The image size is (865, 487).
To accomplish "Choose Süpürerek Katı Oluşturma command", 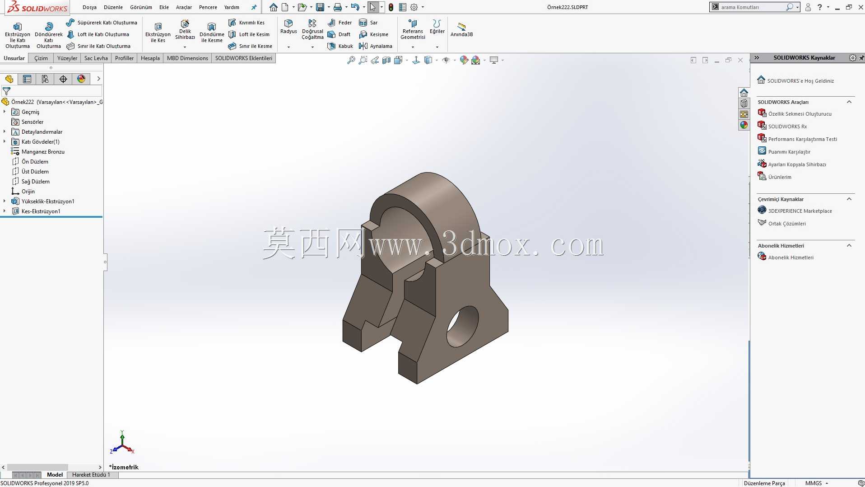I will pyautogui.click(x=102, y=23).
